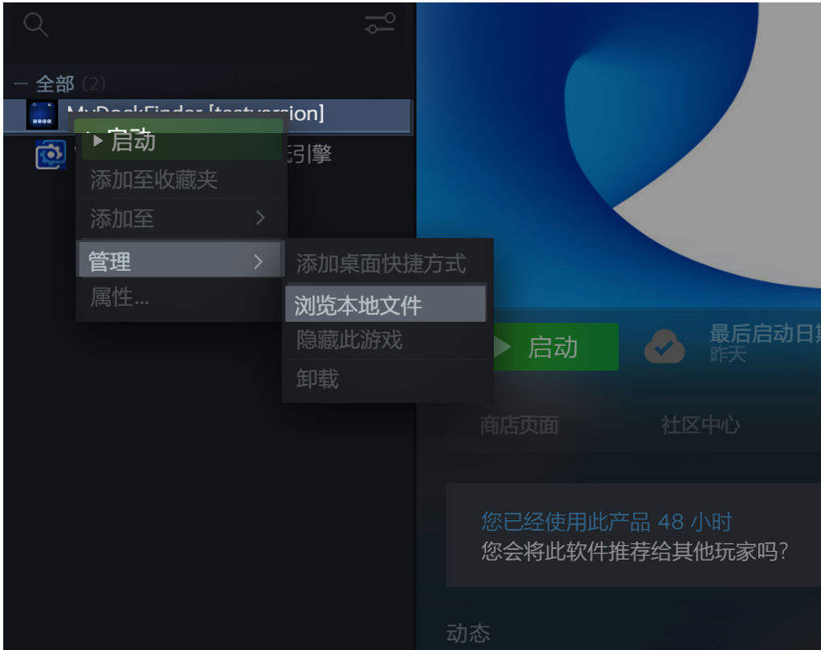This screenshot has width=821, height=650.
Task: Open the 管理 submenu entry
Action: 181,260
